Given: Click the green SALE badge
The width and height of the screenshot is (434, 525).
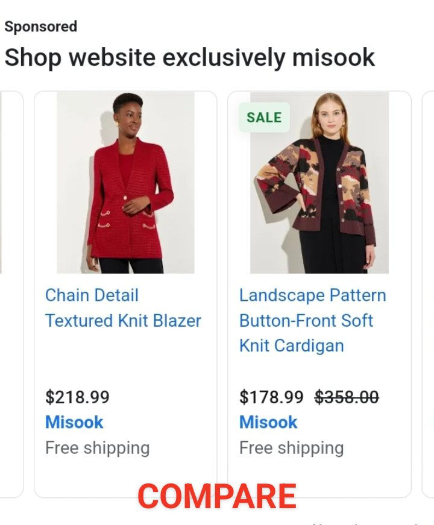Looking at the screenshot, I should [264, 118].
